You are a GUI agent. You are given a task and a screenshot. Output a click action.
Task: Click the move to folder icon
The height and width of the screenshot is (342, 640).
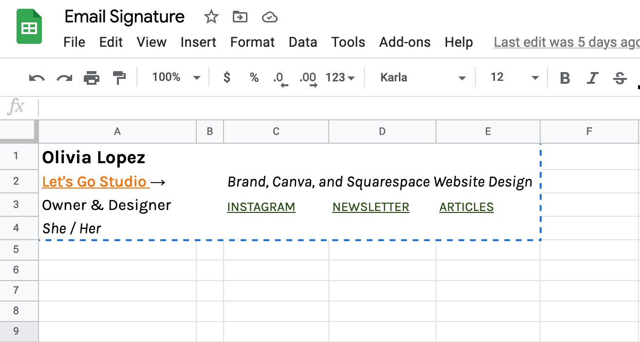coord(240,17)
